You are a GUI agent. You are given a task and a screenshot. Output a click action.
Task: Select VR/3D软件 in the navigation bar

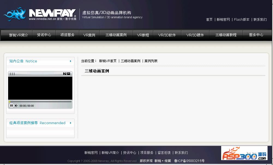pos(167,35)
